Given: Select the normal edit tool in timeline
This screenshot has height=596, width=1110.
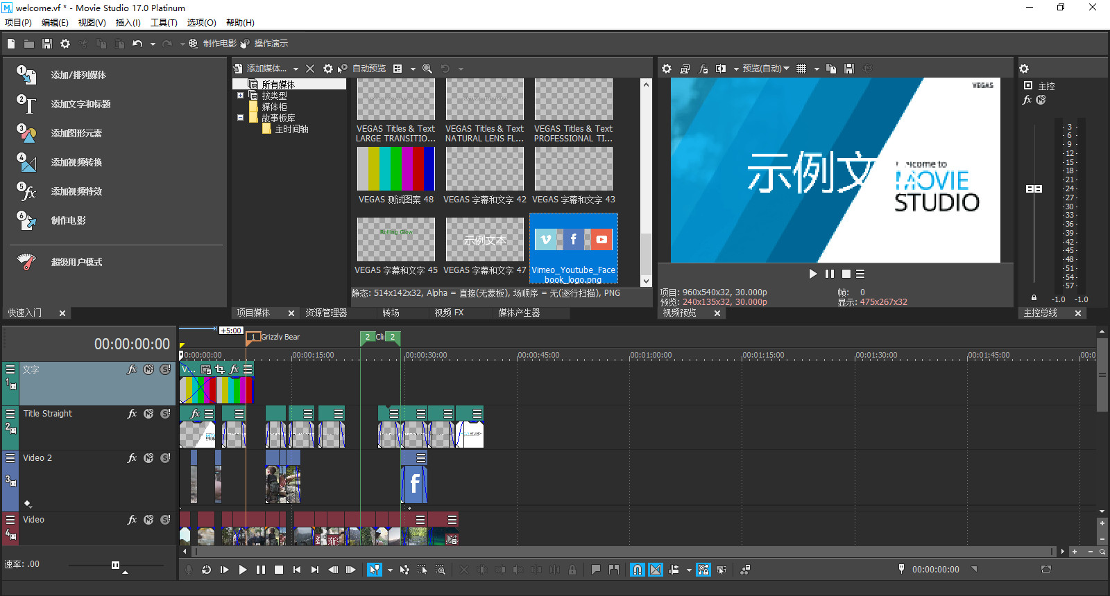Looking at the screenshot, I should click(375, 570).
